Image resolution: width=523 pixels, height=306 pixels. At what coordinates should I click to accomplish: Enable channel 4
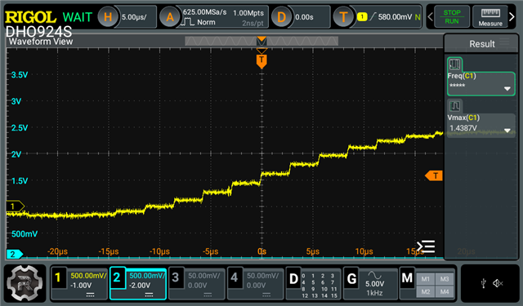coord(235,277)
